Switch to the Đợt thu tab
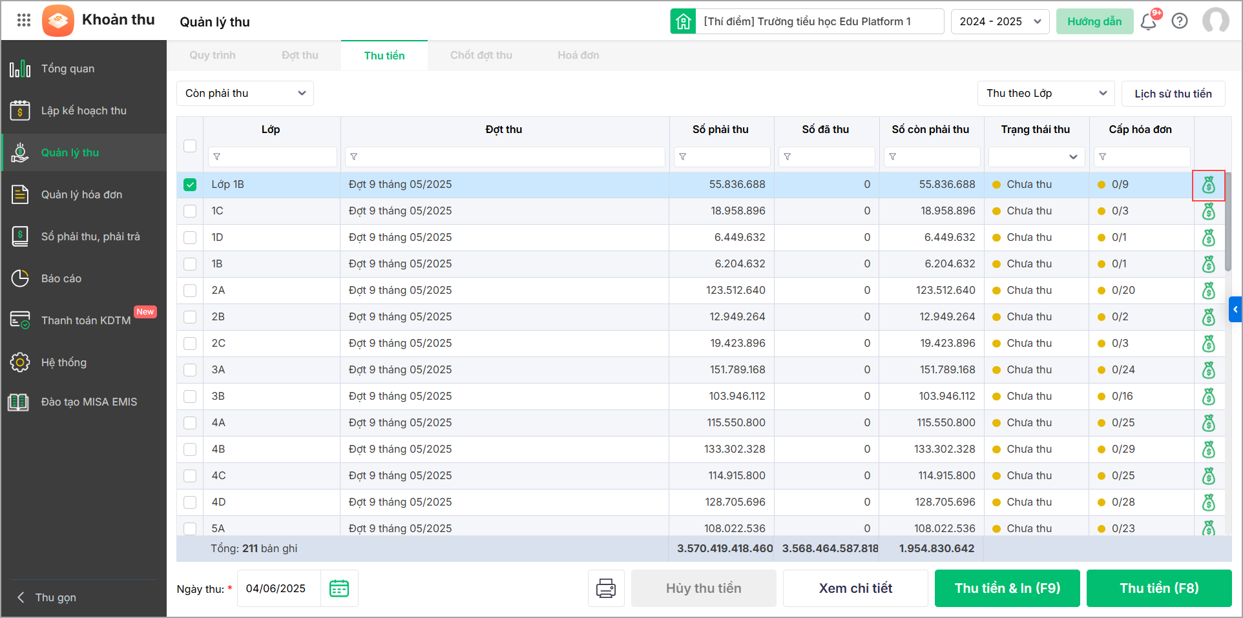The height and width of the screenshot is (618, 1243). pos(300,56)
